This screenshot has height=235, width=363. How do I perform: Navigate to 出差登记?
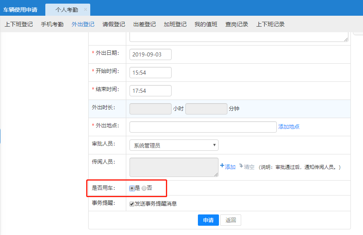click(144, 24)
